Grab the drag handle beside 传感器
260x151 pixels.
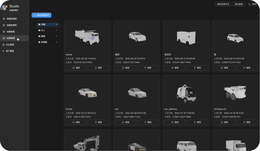coord(35,42)
